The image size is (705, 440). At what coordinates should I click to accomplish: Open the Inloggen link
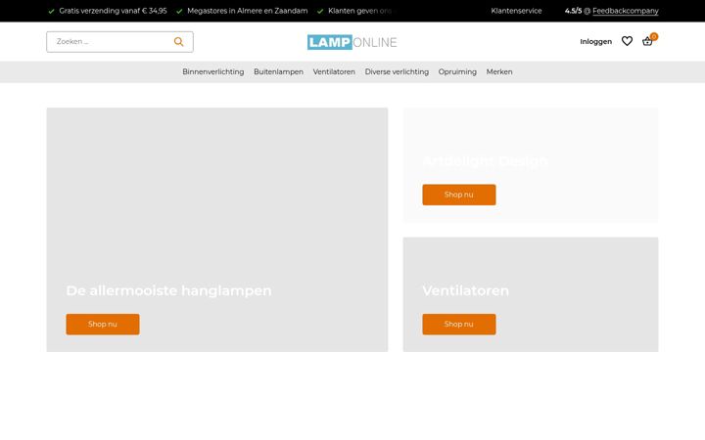(595, 42)
